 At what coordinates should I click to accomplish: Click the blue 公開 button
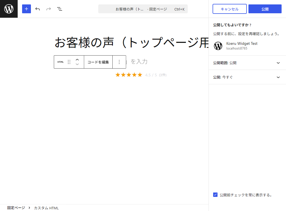pos(265,9)
